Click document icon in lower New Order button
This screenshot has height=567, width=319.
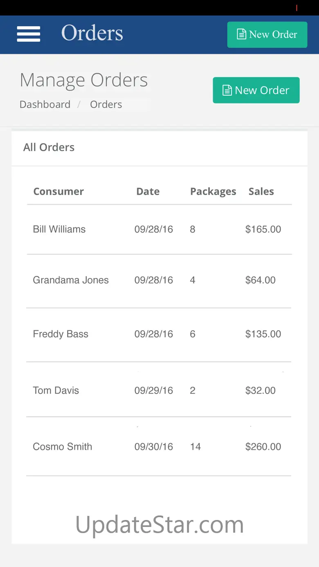click(227, 90)
